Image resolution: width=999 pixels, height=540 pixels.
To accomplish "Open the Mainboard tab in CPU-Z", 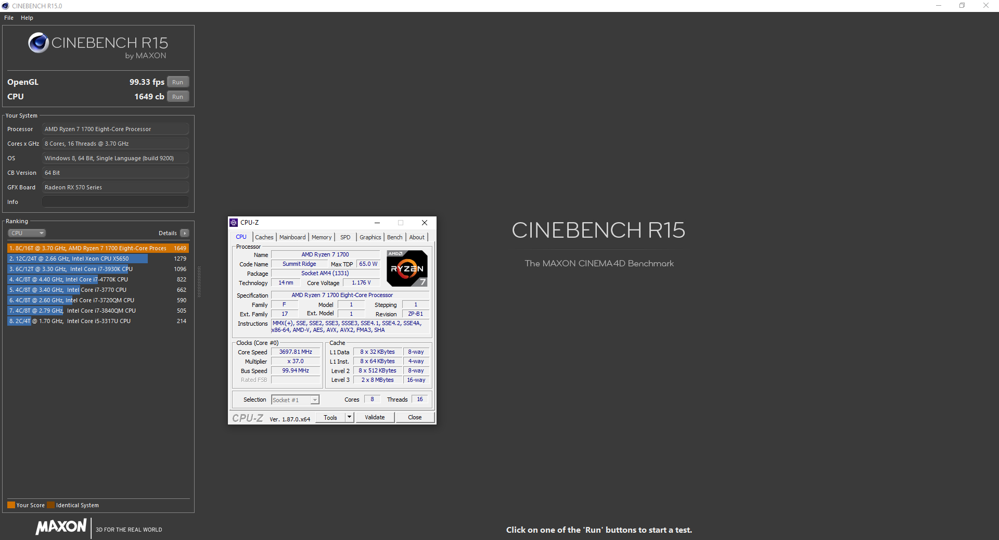I will [x=292, y=237].
